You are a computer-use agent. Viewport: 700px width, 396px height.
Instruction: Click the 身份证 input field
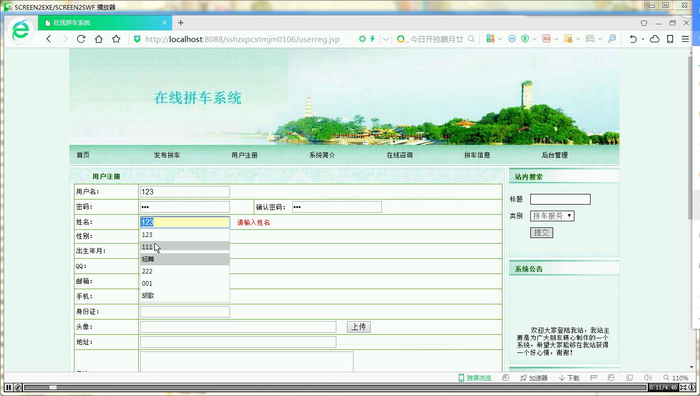click(x=185, y=311)
